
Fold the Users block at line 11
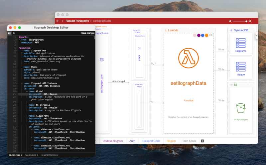pyautogui.click(x=17, y=67)
